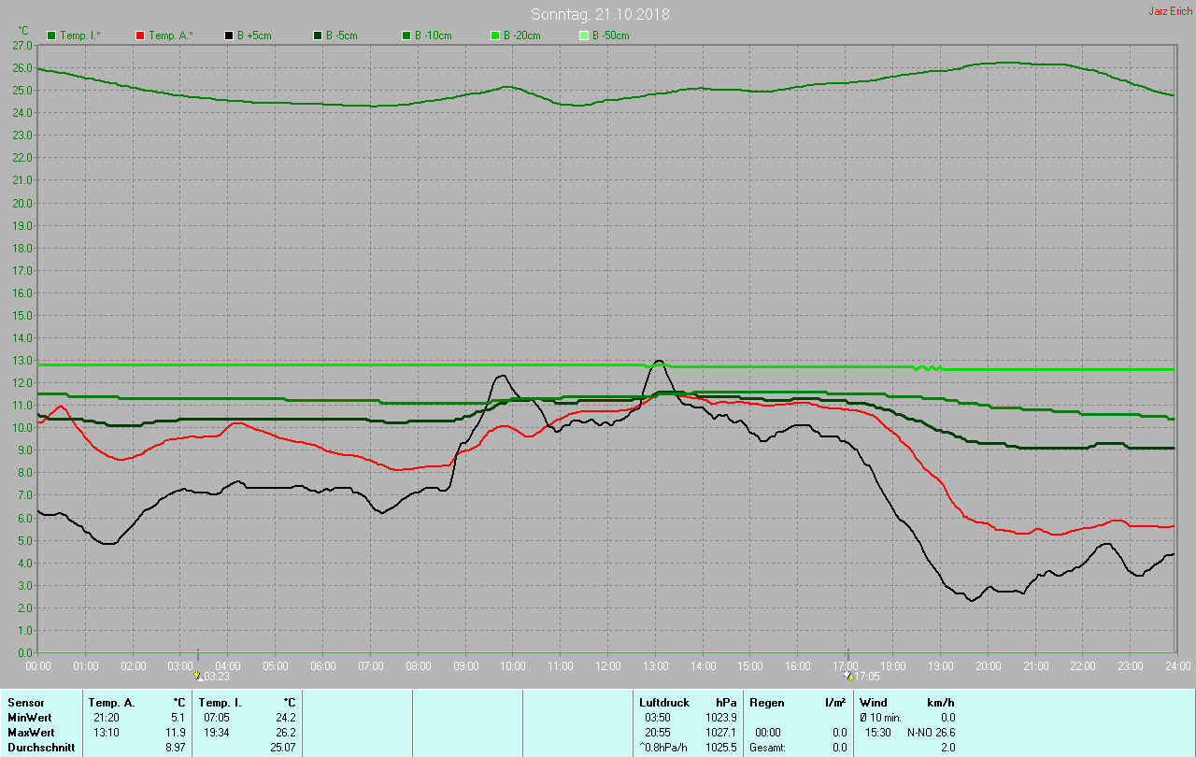Click the Temp. A. column header

111,702
